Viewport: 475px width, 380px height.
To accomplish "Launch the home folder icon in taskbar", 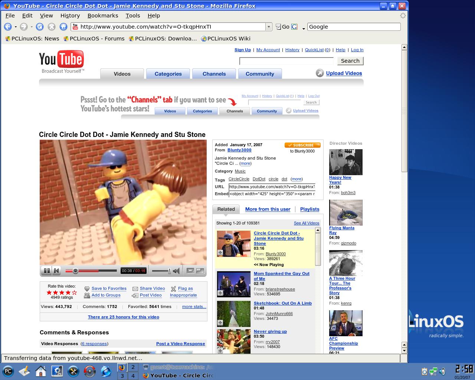I will (x=41, y=371).
